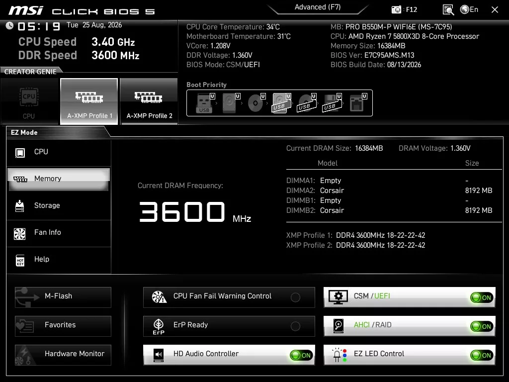509x382 pixels.
Task: Click XMP Profile 2 timing text
Action: coord(380,246)
